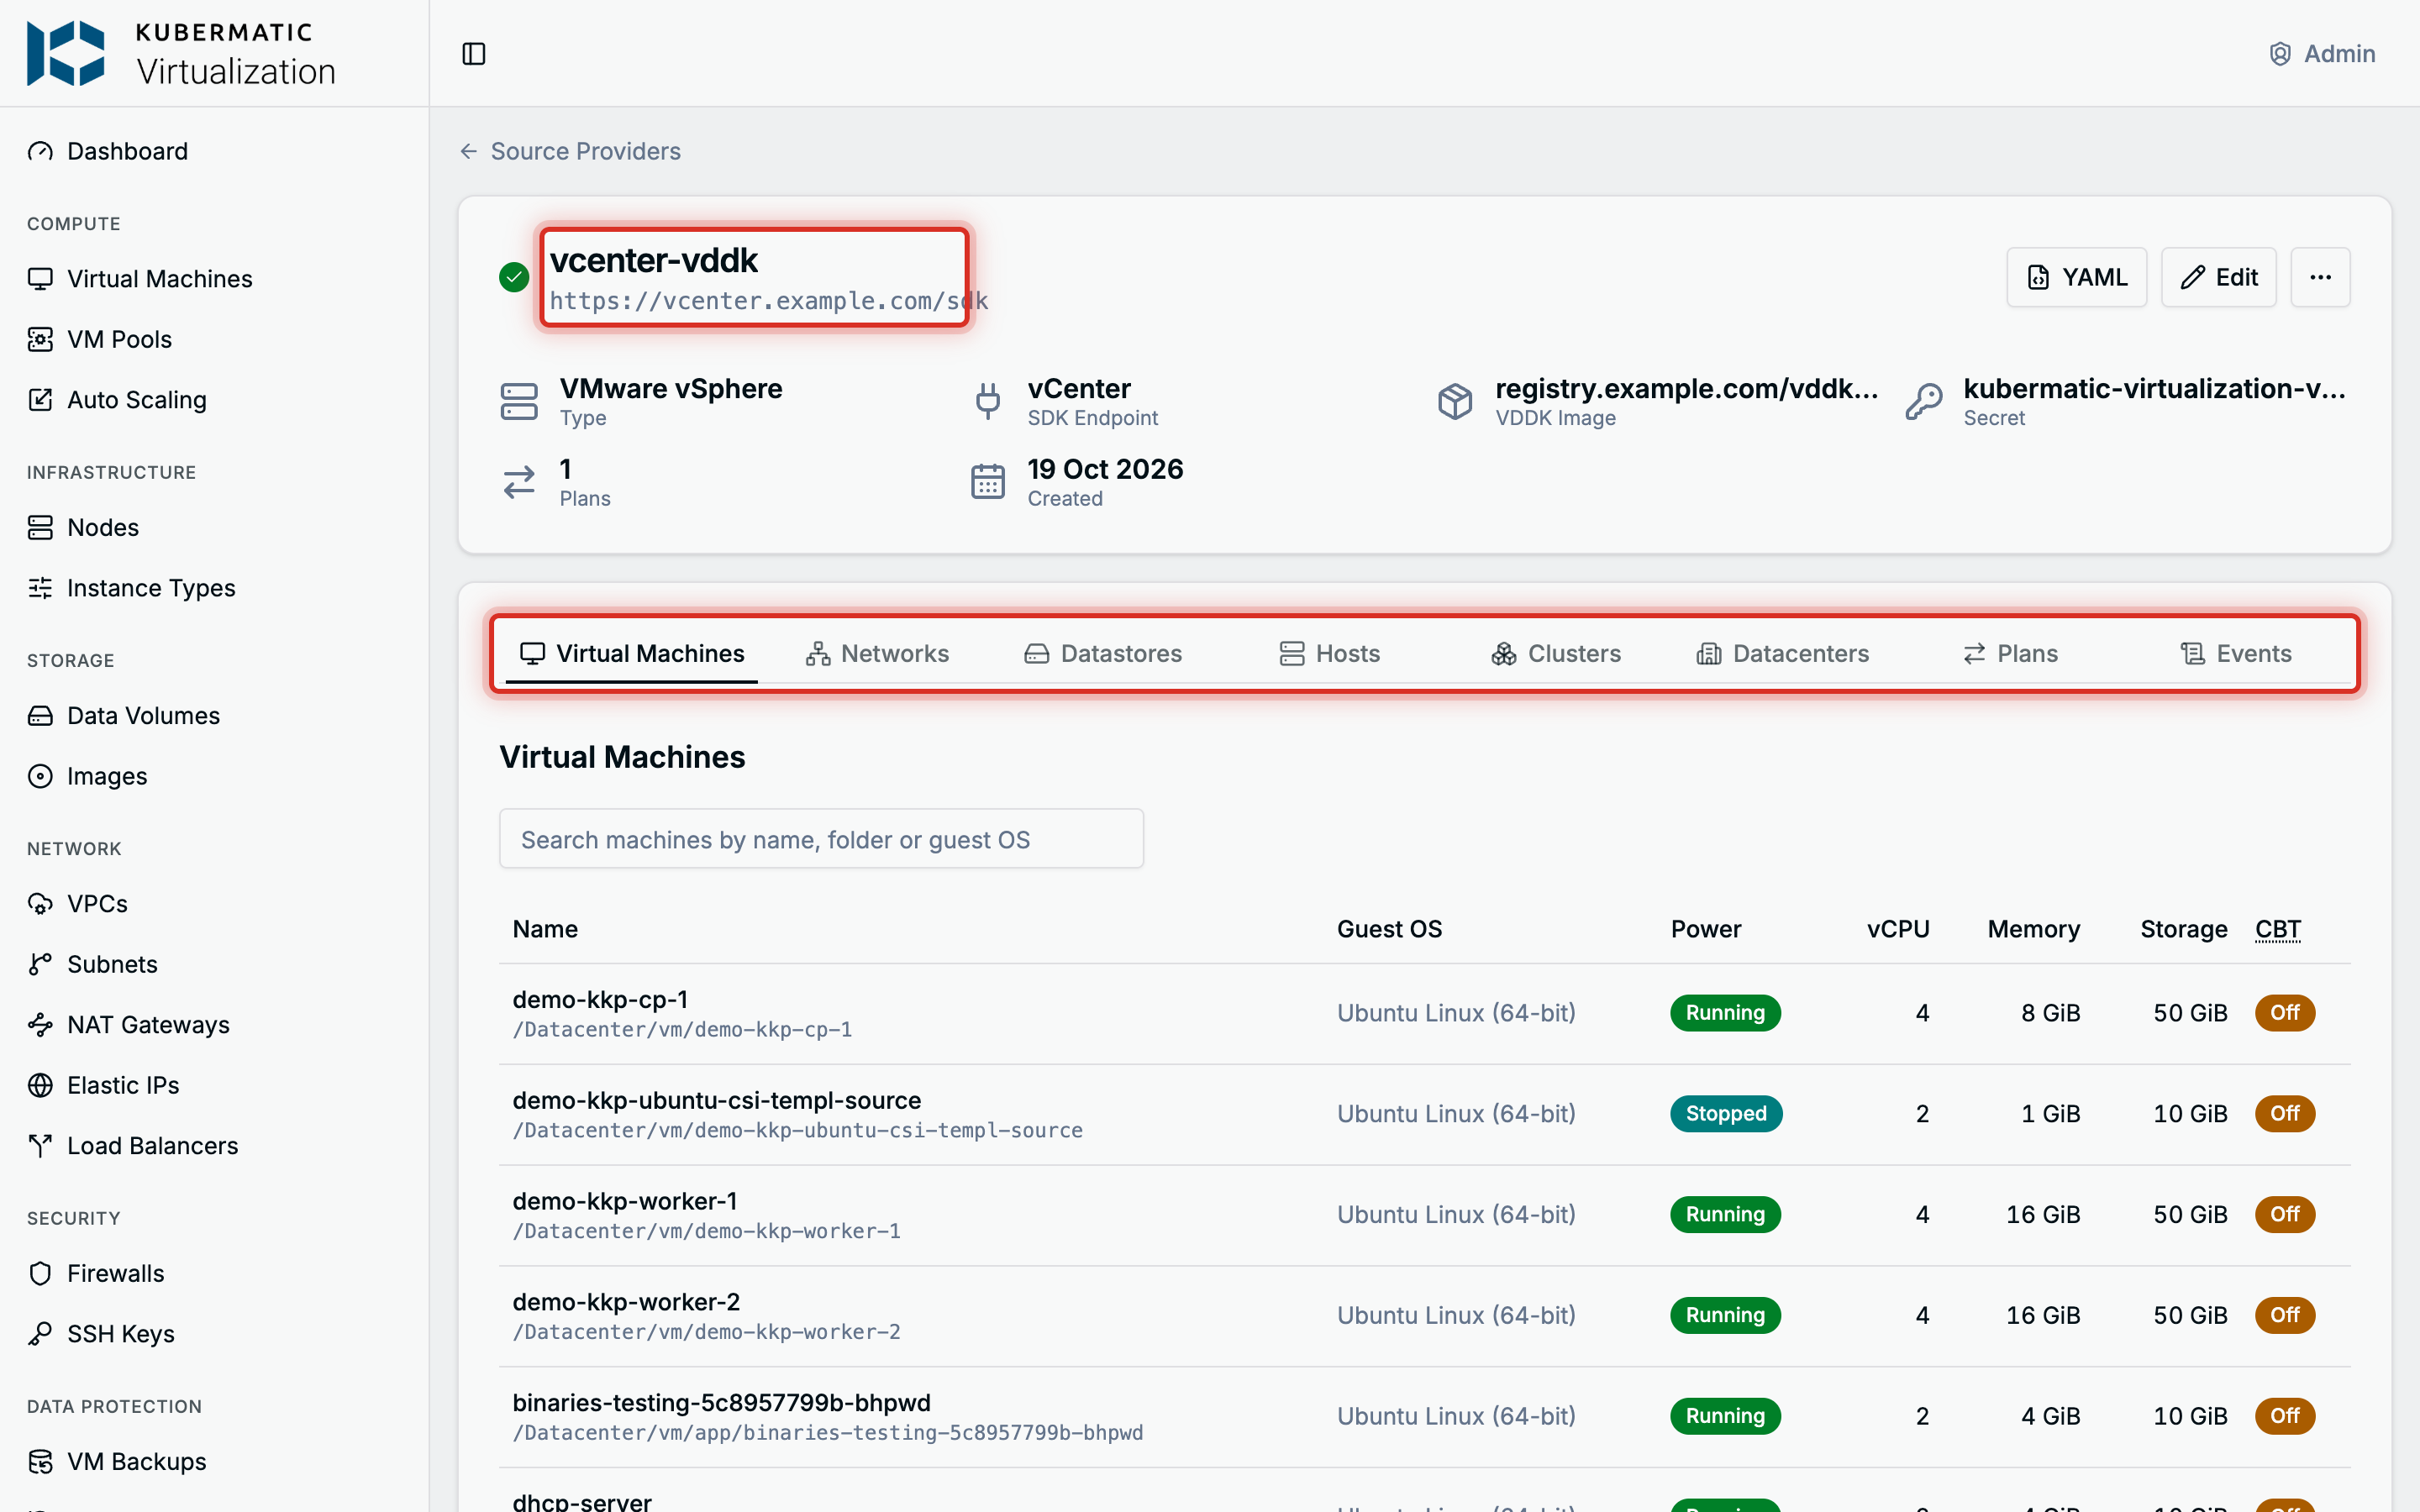Image resolution: width=2420 pixels, height=1512 pixels.
Task: Click the VPCs cloud icon
Action: point(40,904)
